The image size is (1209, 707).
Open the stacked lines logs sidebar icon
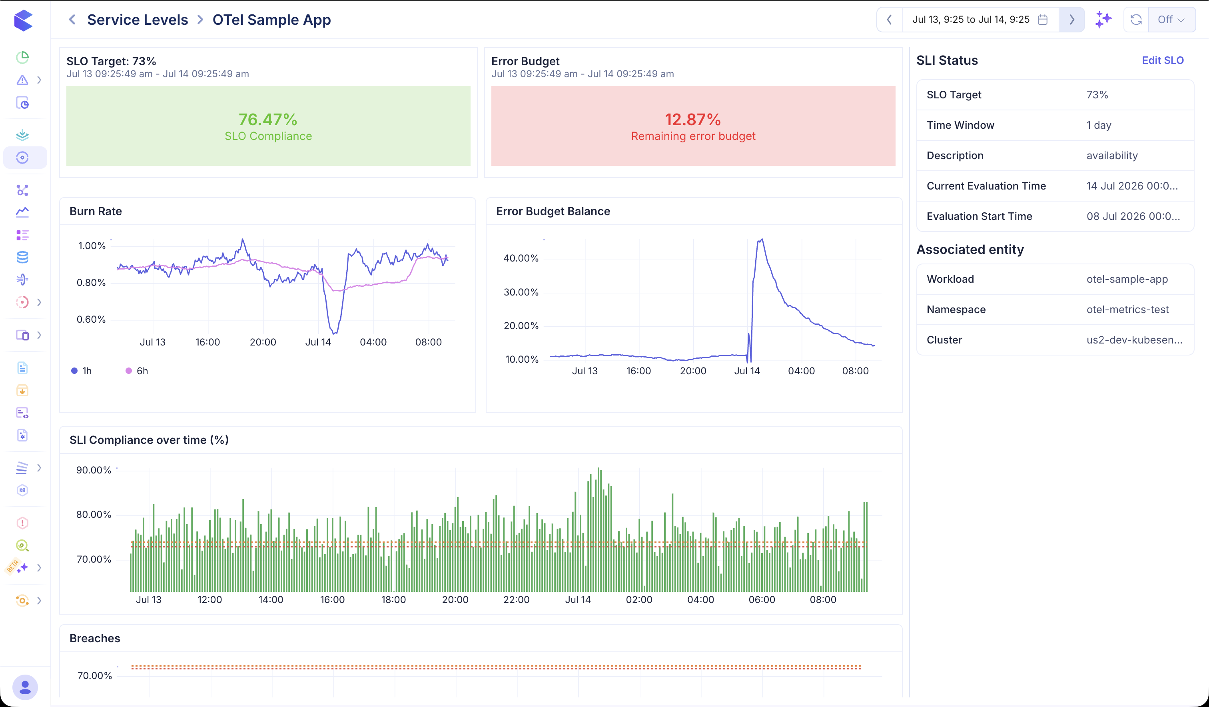point(22,467)
